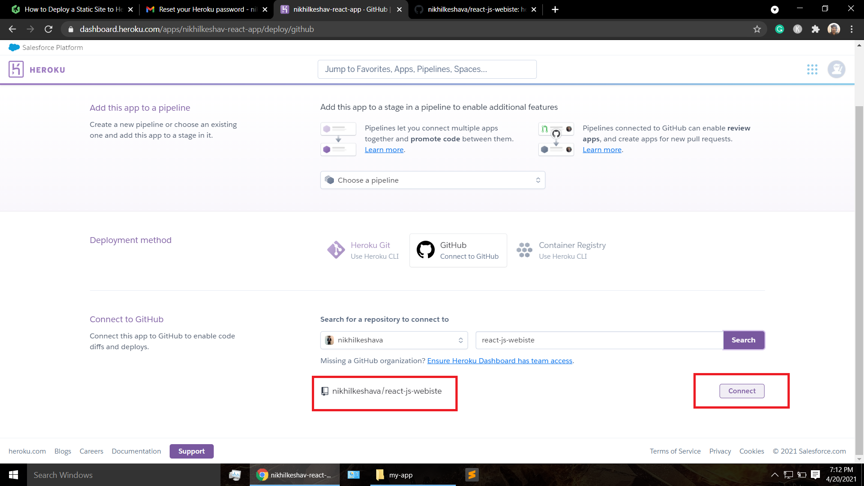864x486 pixels.
Task: Bookmark this page with star icon
Action: [x=757, y=29]
